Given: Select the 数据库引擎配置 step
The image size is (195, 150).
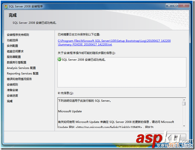Looking at the screenshot, I should (17, 62).
